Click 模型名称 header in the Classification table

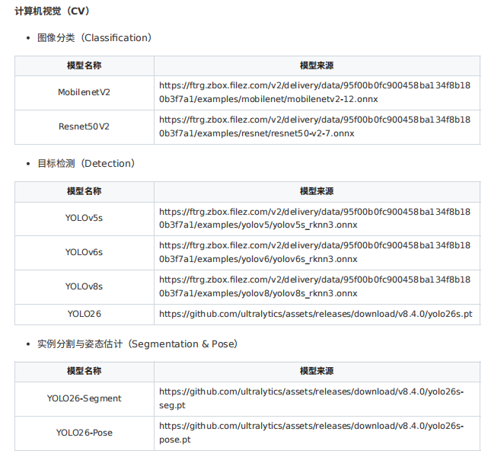[x=84, y=66]
